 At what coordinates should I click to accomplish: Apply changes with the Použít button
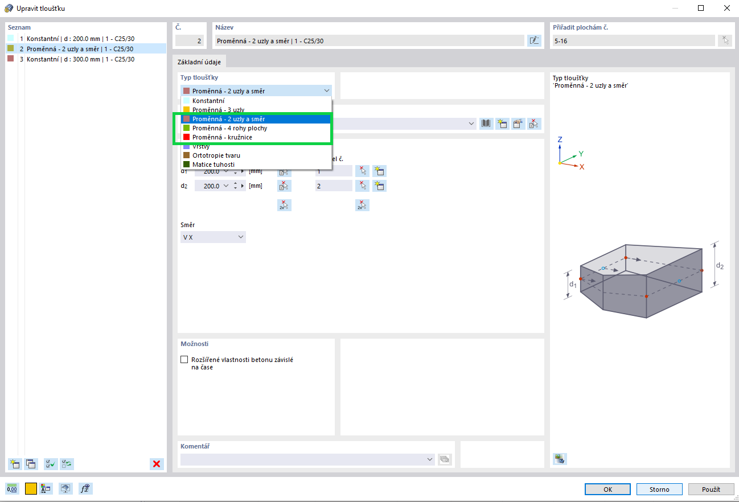click(711, 489)
